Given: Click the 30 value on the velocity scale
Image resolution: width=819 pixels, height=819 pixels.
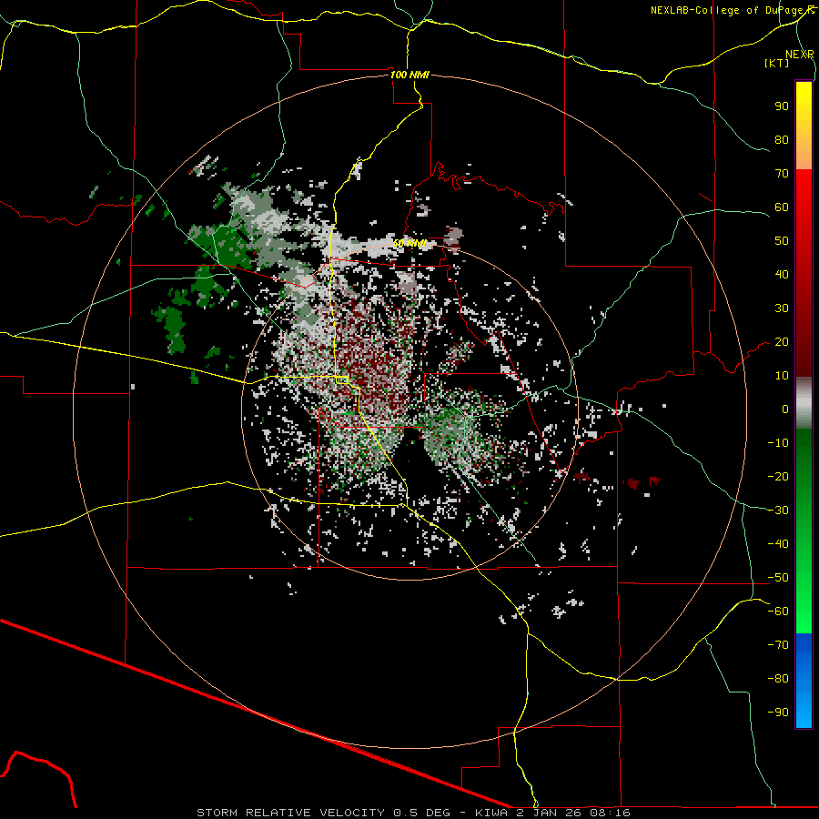Looking at the screenshot, I should [782, 308].
